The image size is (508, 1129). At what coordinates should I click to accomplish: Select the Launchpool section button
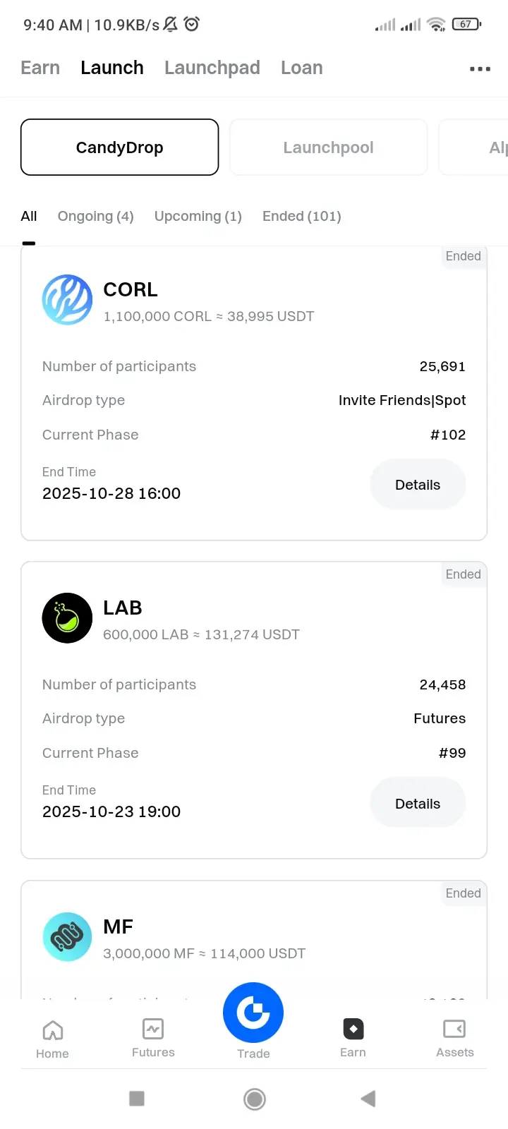(x=328, y=147)
